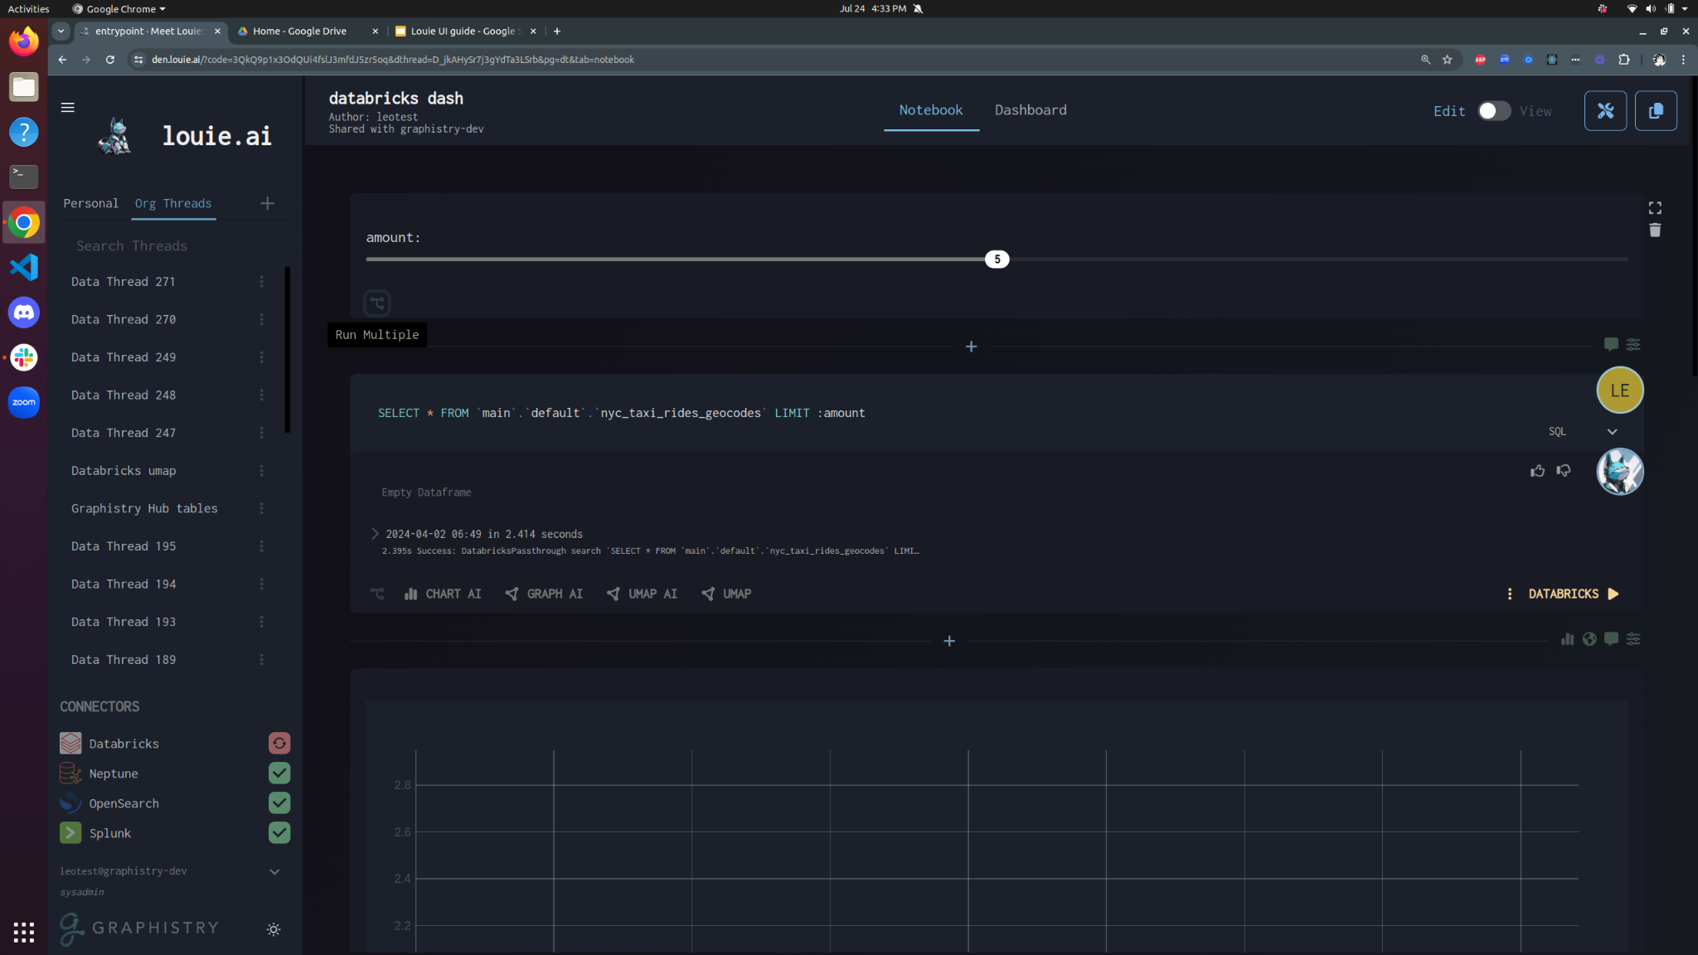Click the UMAP button
Screen dimensions: 1698x955
(726, 594)
